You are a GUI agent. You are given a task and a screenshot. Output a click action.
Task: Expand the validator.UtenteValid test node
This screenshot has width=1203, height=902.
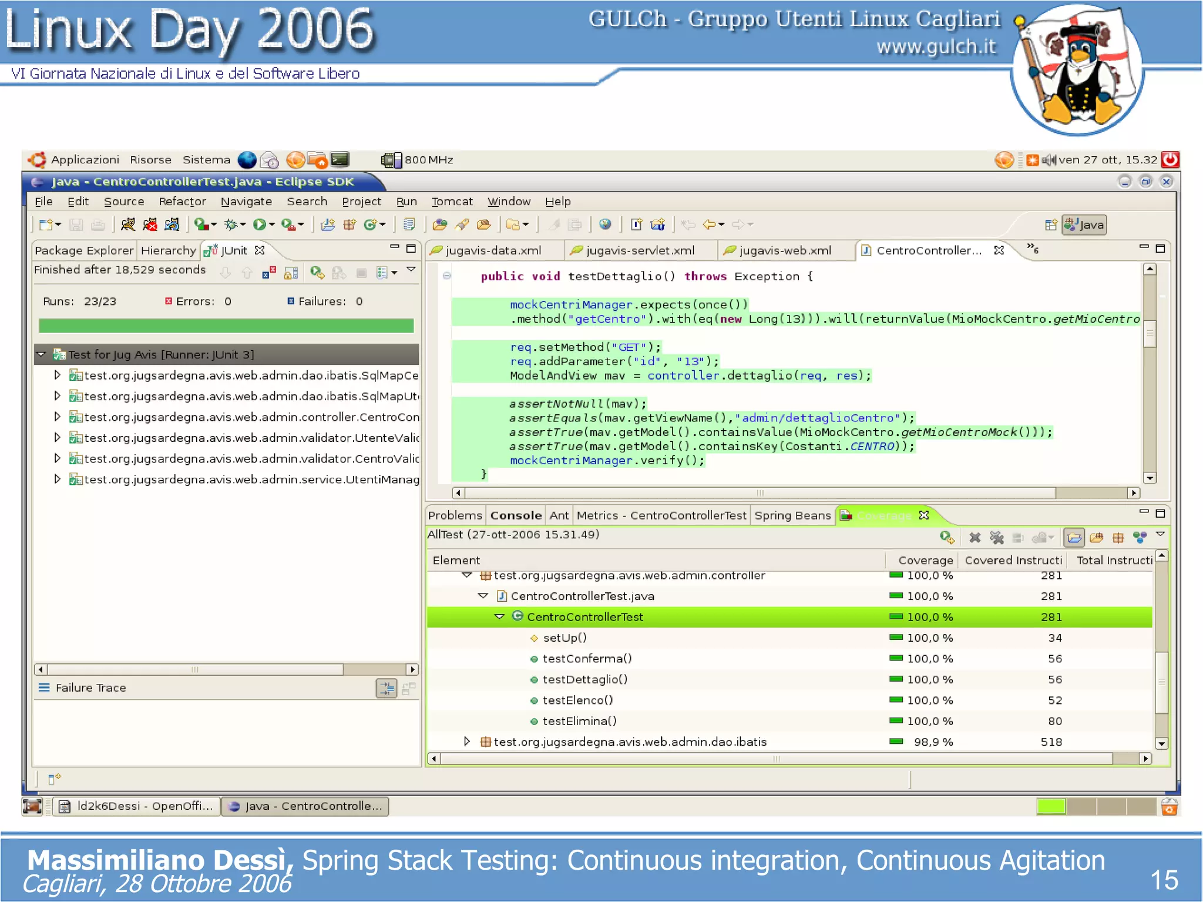click(x=57, y=438)
